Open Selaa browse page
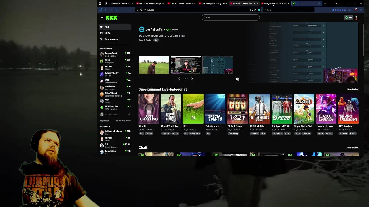The height and width of the screenshot is (207, 369). [x=115, y=33]
